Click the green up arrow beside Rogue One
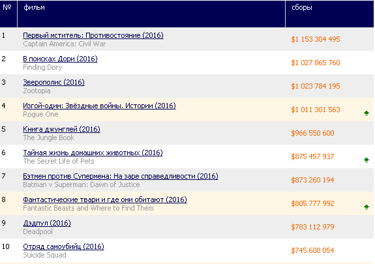 (x=366, y=113)
